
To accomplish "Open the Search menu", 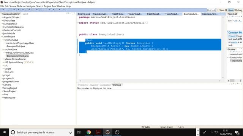I will coord(39,6).
